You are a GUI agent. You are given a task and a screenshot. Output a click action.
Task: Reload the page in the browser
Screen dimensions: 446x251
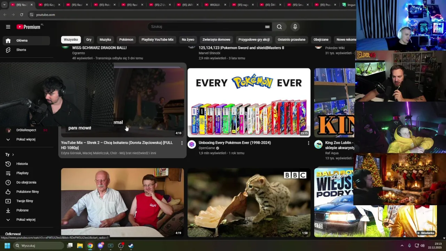(x=22, y=15)
